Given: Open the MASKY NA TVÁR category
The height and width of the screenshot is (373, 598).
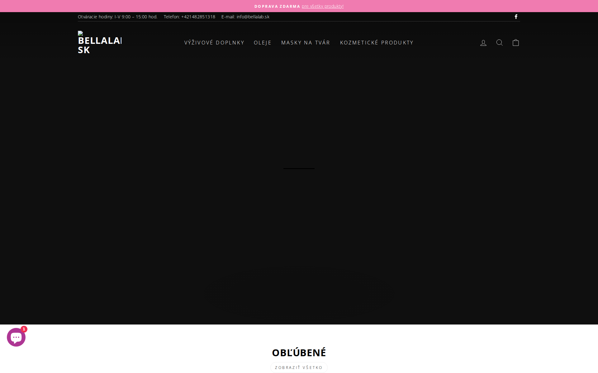Looking at the screenshot, I should pyautogui.click(x=306, y=43).
